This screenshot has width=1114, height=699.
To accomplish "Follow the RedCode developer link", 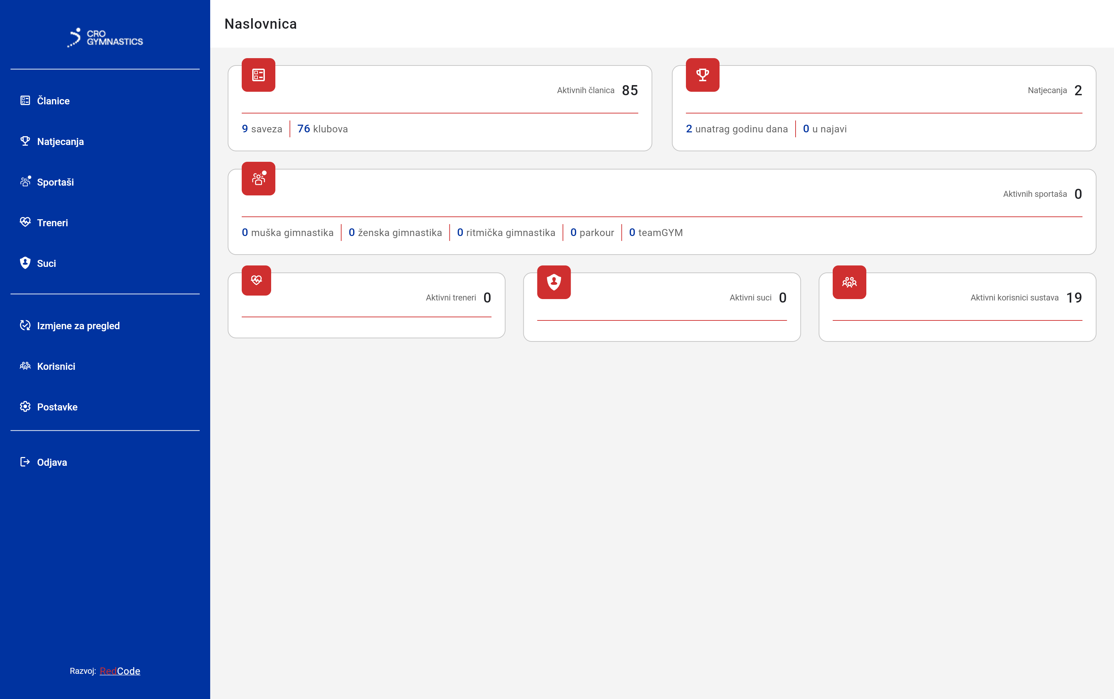I will pos(120,671).
